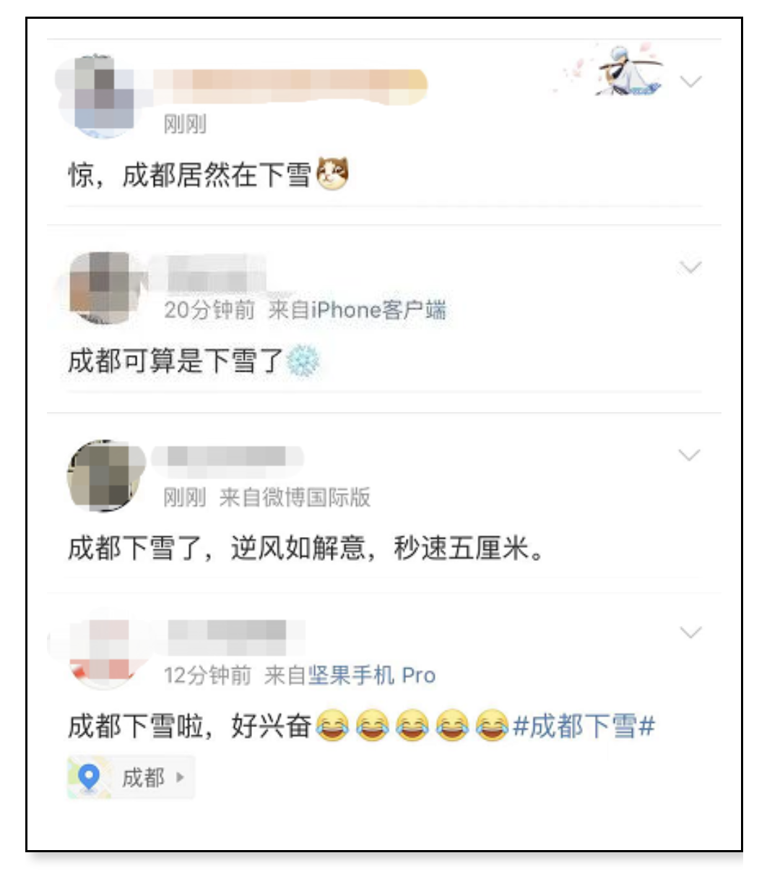Open the iPhone客户端 source link

[x=378, y=310]
